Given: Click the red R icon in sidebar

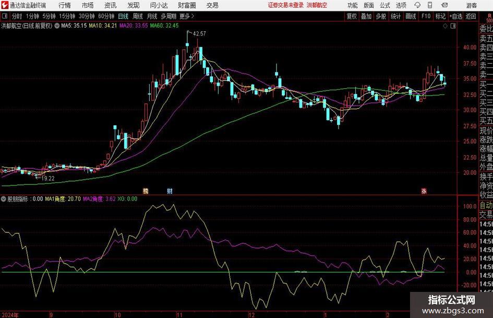Looking at the screenshot, I should coord(489,15).
